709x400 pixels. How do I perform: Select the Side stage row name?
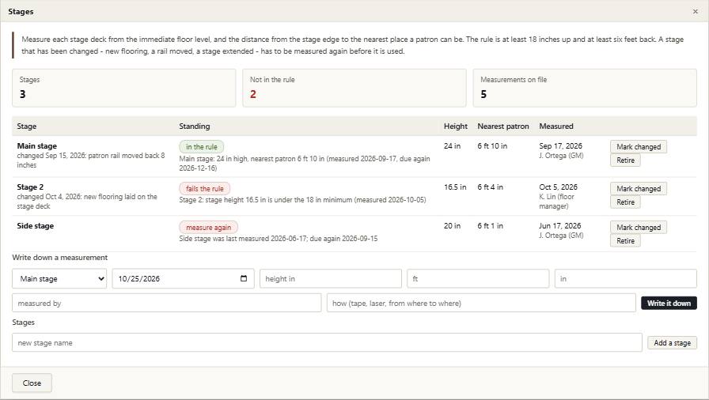point(36,226)
